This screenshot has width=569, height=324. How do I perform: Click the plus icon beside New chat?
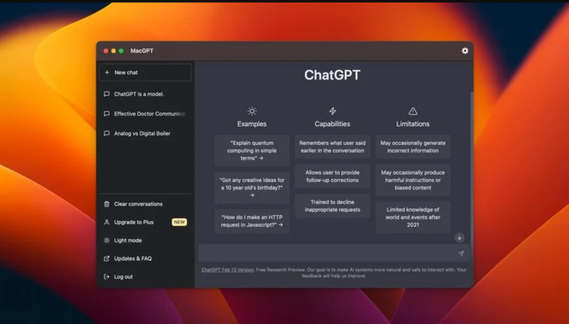click(107, 72)
